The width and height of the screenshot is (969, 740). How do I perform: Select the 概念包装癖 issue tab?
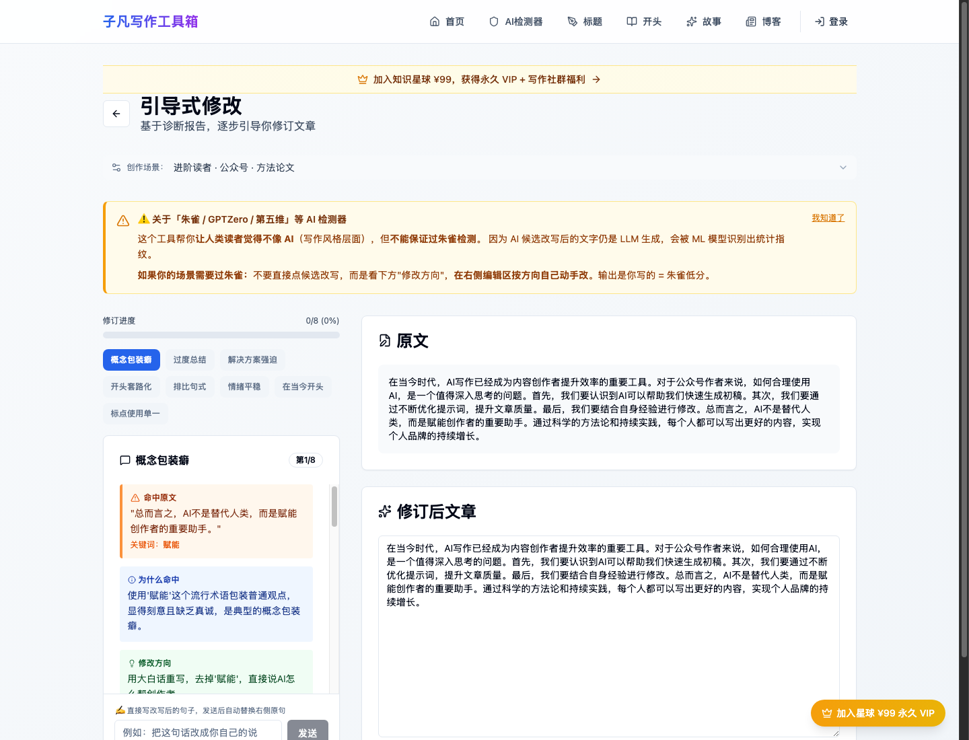(x=131, y=360)
